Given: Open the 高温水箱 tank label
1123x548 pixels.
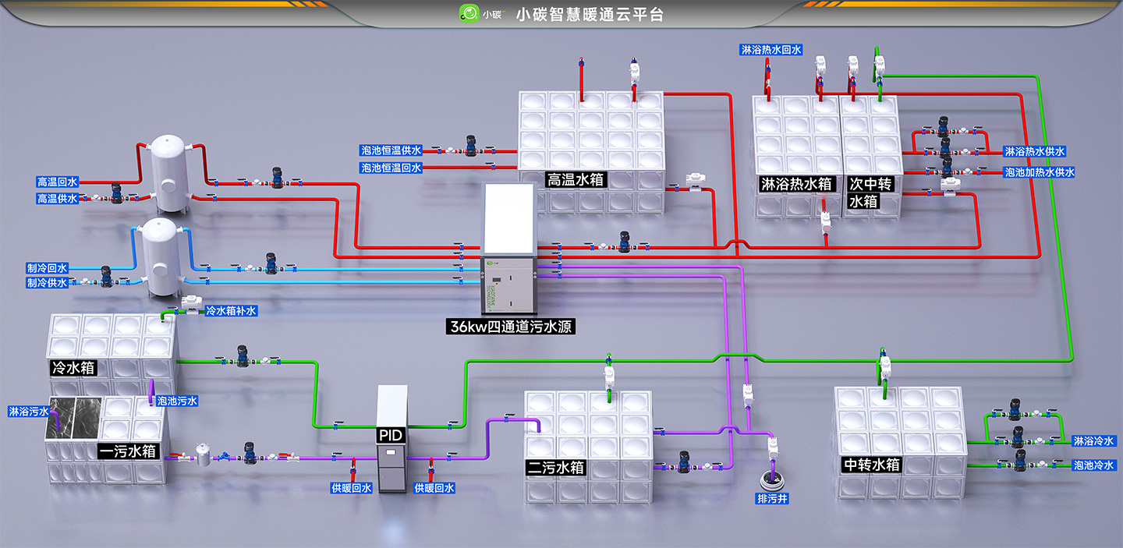Looking at the screenshot, I should coord(575,180).
